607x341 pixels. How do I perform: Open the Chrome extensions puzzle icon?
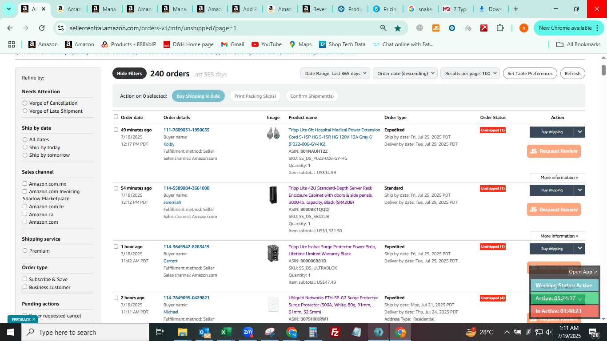[500, 28]
